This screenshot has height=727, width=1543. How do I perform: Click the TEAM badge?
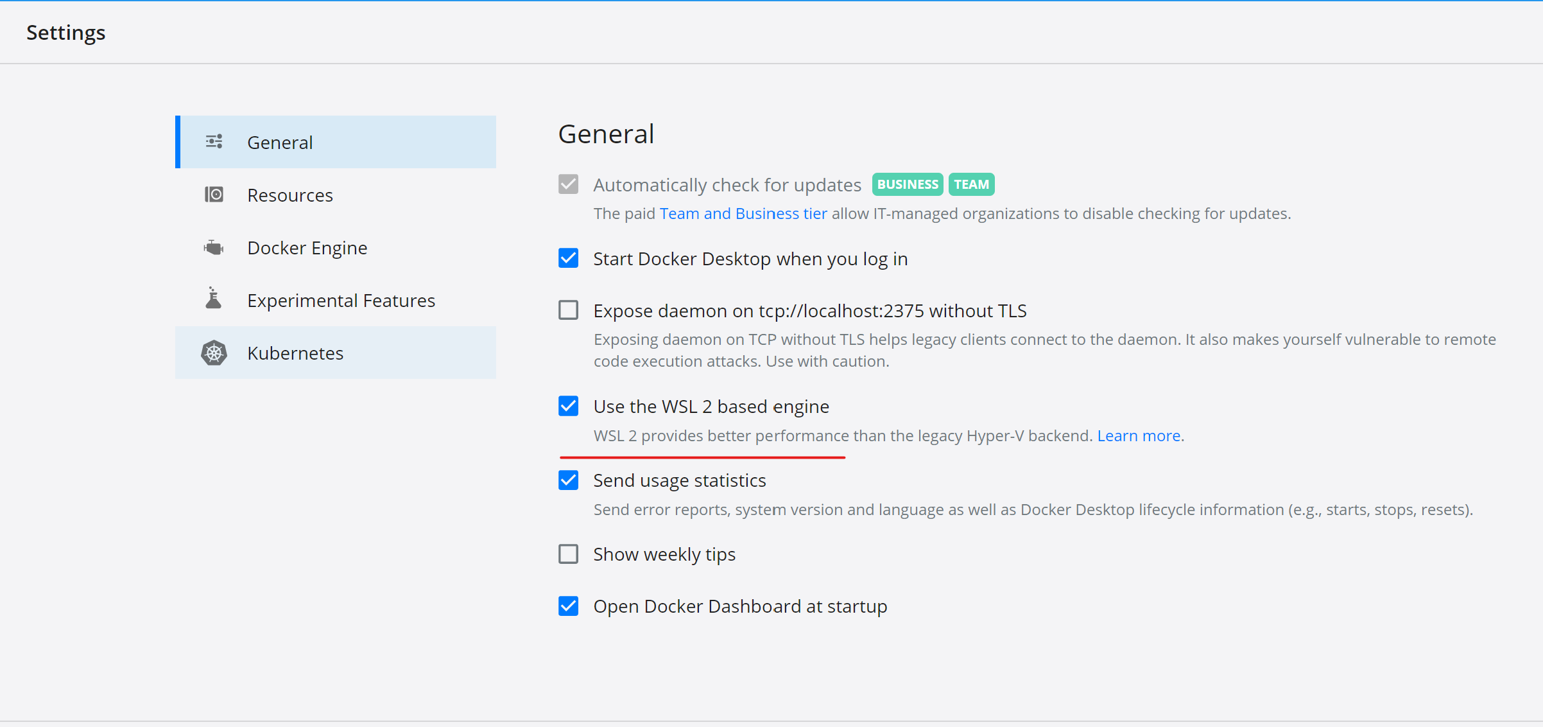971,184
